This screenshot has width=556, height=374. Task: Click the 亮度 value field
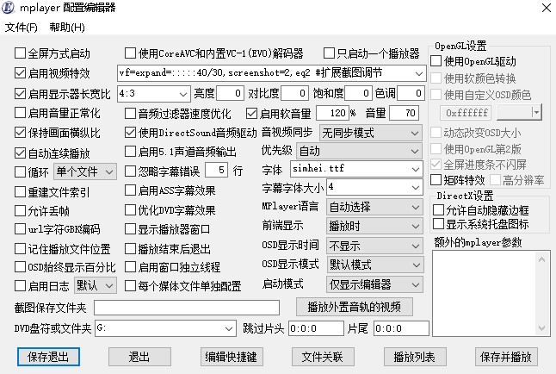pyautogui.click(x=230, y=94)
